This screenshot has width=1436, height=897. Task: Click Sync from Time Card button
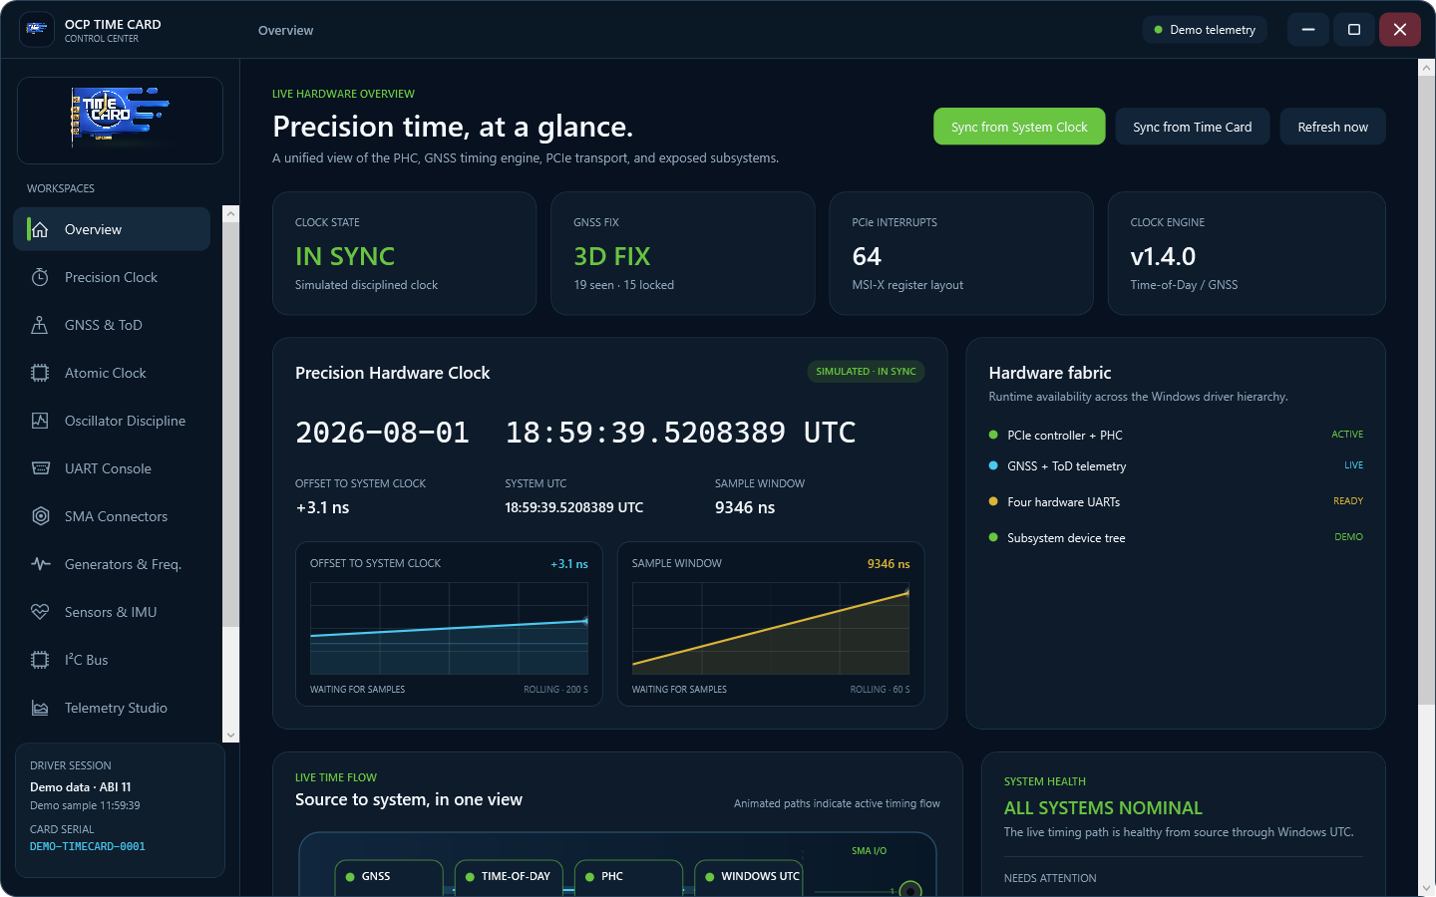[1193, 127]
